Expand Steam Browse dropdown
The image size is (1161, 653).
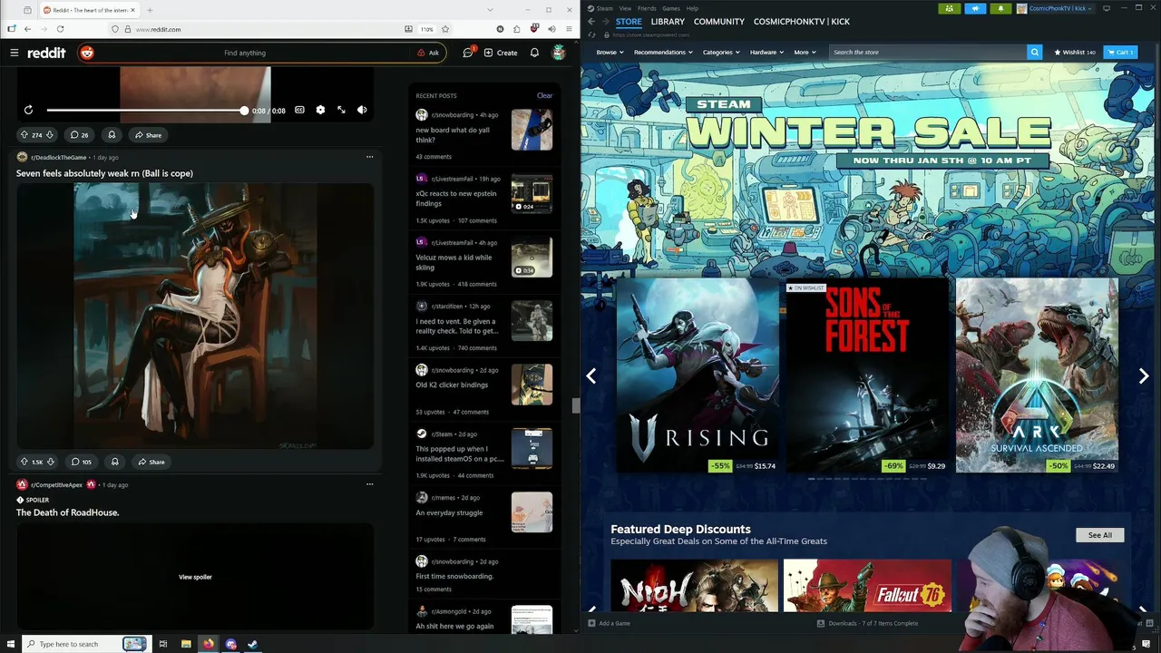610,53
